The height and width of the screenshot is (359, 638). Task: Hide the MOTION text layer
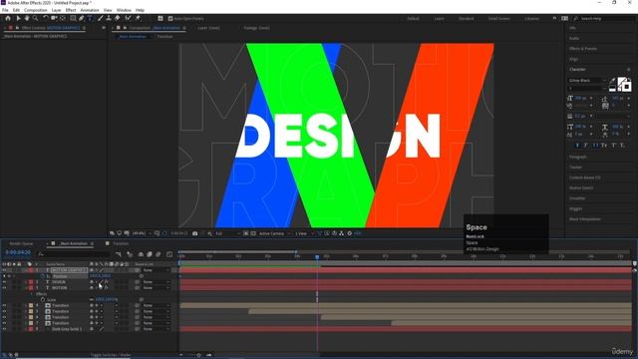4,288
